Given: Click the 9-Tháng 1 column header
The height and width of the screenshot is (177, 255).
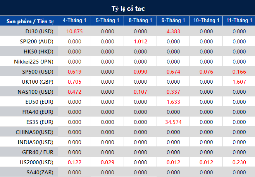Looking at the screenshot, I should coord(173,21).
